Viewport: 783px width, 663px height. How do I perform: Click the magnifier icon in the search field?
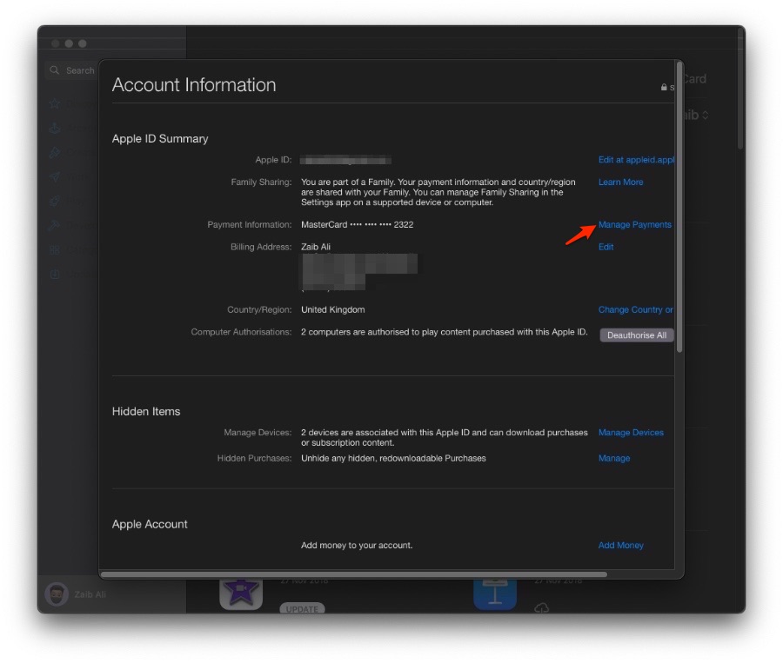pyautogui.click(x=55, y=70)
